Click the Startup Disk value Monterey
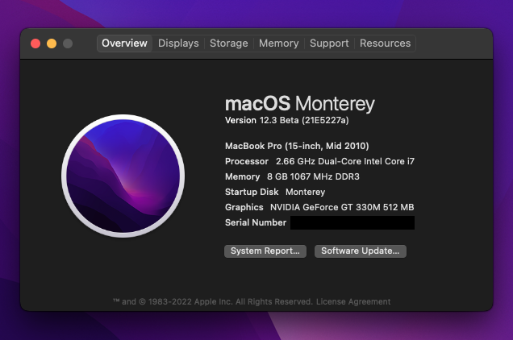The image size is (513, 340). click(x=305, y=192)
